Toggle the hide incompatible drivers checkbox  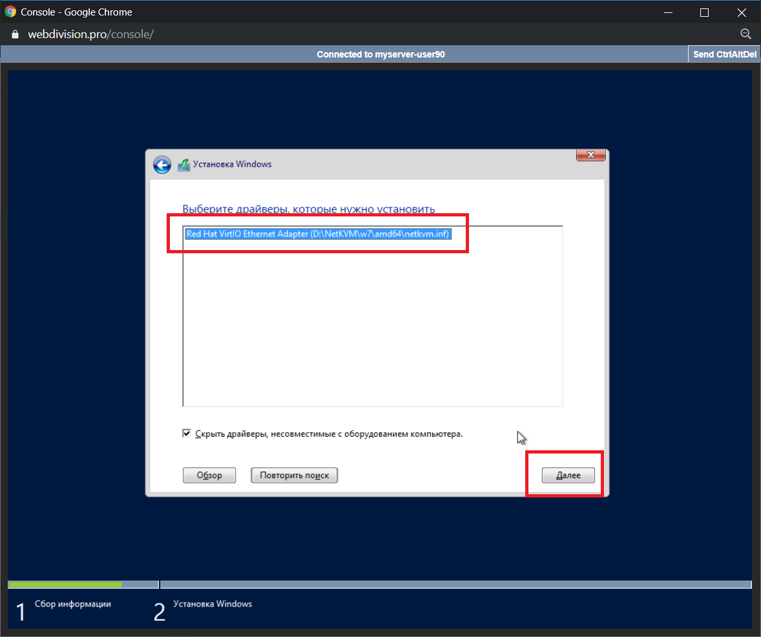coord(187,434)
